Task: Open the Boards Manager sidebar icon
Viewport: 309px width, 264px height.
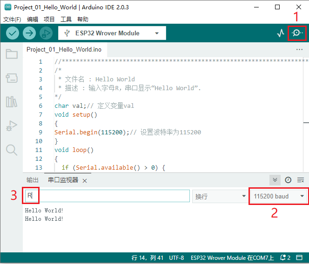Action: (x=12, y=78)
